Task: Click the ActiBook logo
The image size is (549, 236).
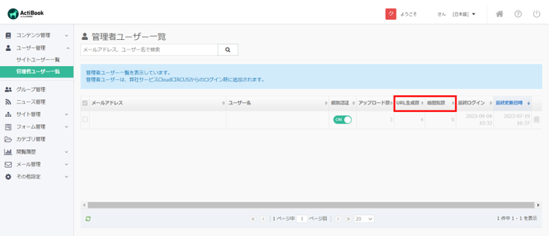Action: coord(26,14)
